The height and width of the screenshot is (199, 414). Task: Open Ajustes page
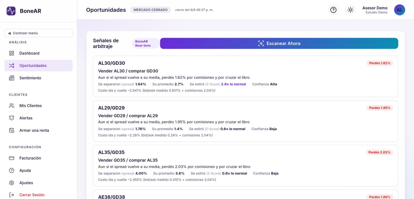[39, 183]
